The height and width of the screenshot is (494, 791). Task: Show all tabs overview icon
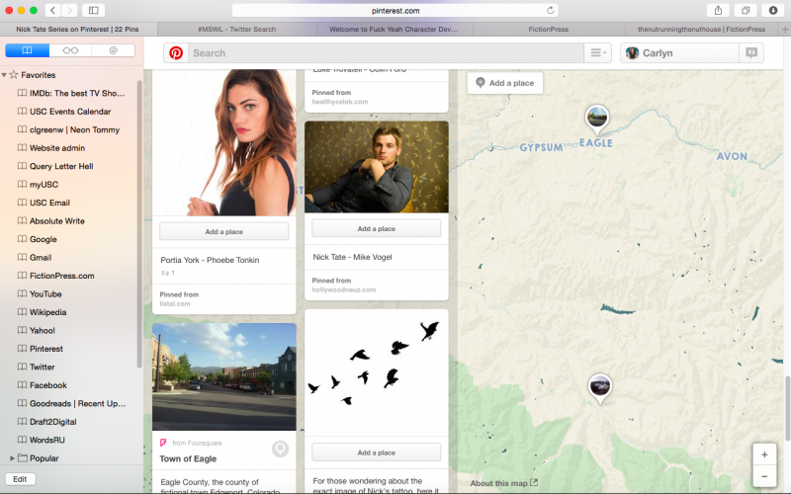pyautogui.click(x=746, y=10)
